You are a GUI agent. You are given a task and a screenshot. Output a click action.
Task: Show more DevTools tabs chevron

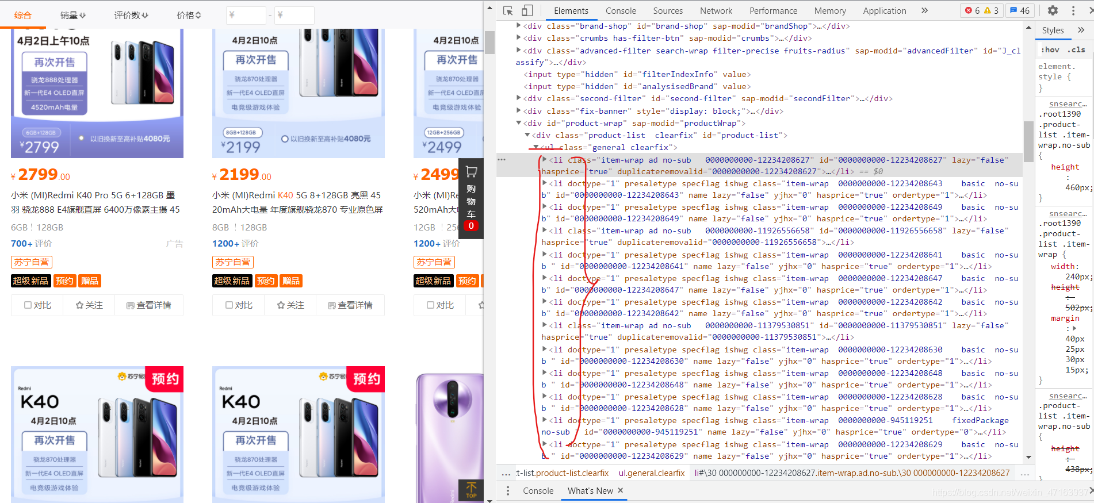(924, 10)
